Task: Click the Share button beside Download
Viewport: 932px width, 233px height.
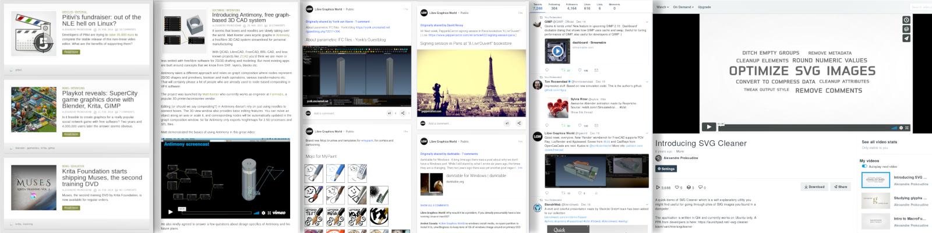Action: click(841, 187)
